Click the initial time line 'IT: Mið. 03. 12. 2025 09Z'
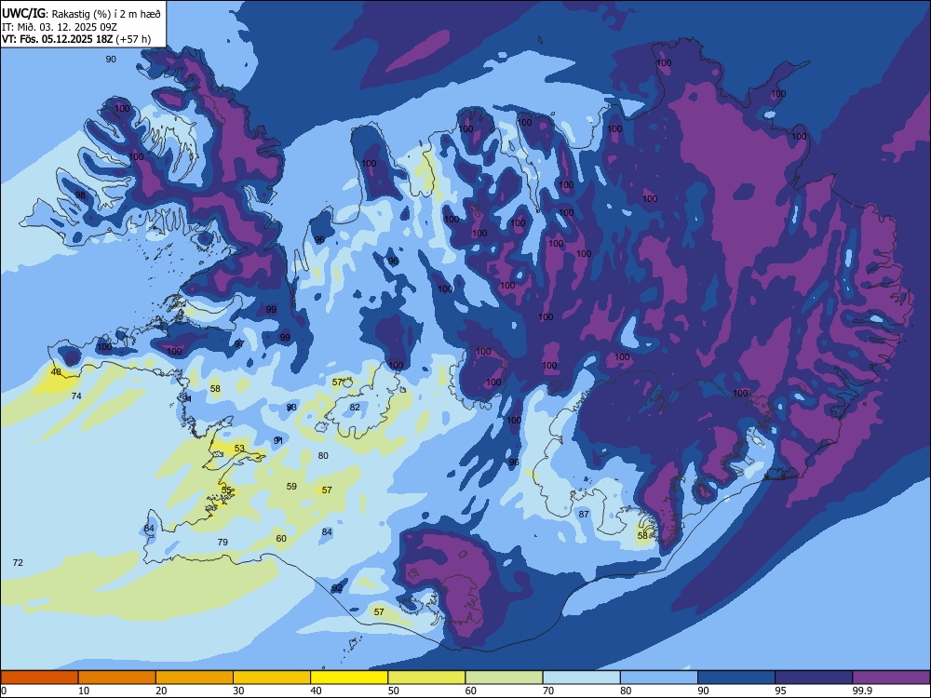Viewport: 931px width, 698px height. 60,27
